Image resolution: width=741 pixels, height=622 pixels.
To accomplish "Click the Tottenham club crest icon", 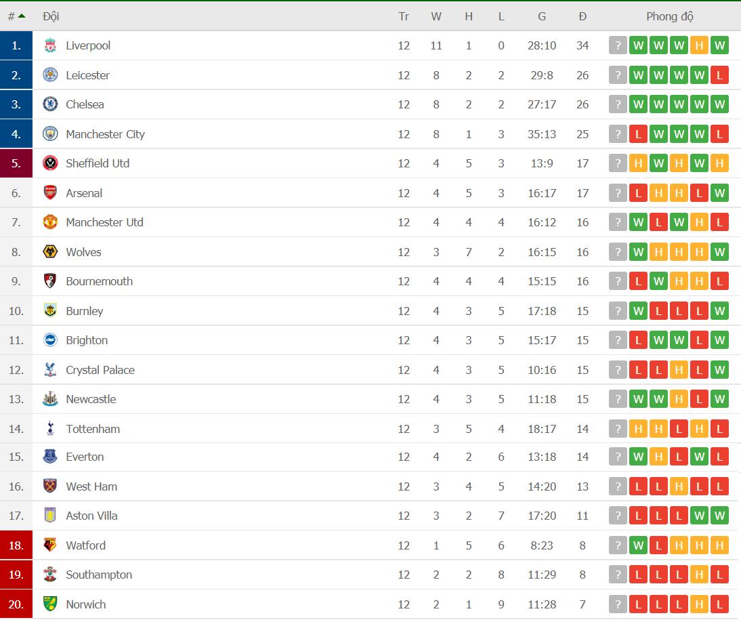I will point(50,429).
